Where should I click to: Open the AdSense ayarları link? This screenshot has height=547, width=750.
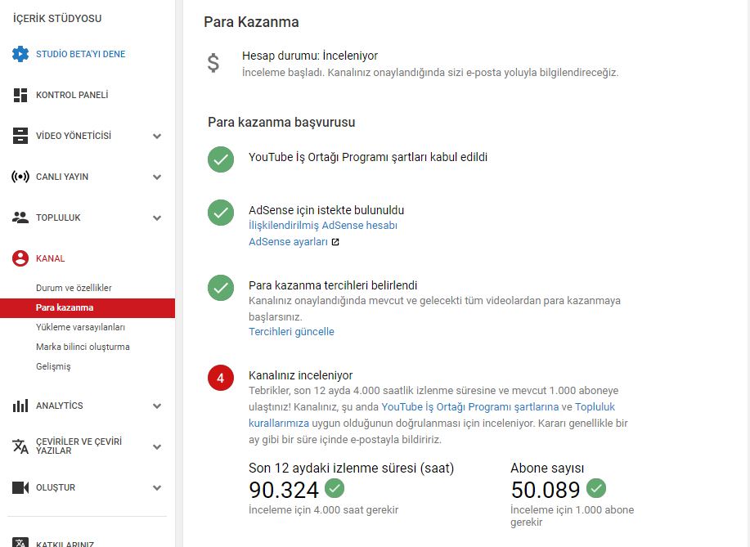tap(288, 242)
